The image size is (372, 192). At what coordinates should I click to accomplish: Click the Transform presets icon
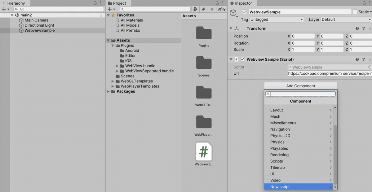coord(363,28)
